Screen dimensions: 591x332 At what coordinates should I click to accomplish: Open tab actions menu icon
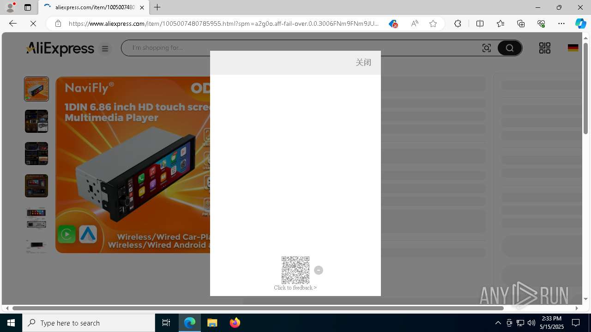click(x=28, y=7)
